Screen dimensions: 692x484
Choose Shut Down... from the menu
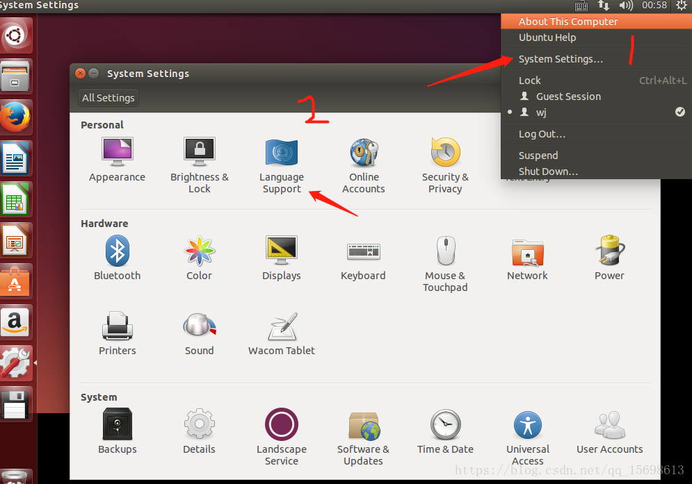coord(596,171)
